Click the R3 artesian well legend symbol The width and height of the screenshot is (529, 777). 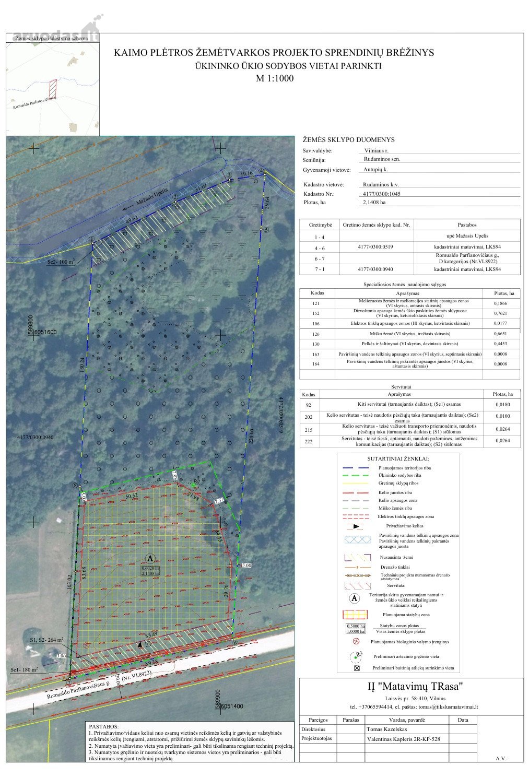tap(356, 656)
